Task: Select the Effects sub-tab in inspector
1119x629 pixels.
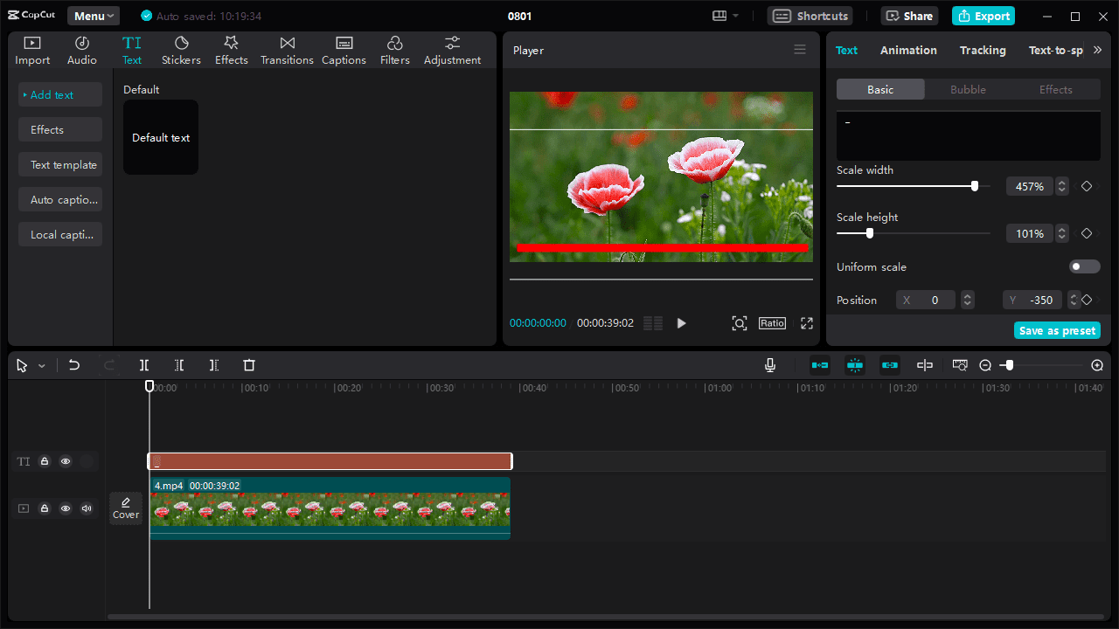Action: (1055, 89)
